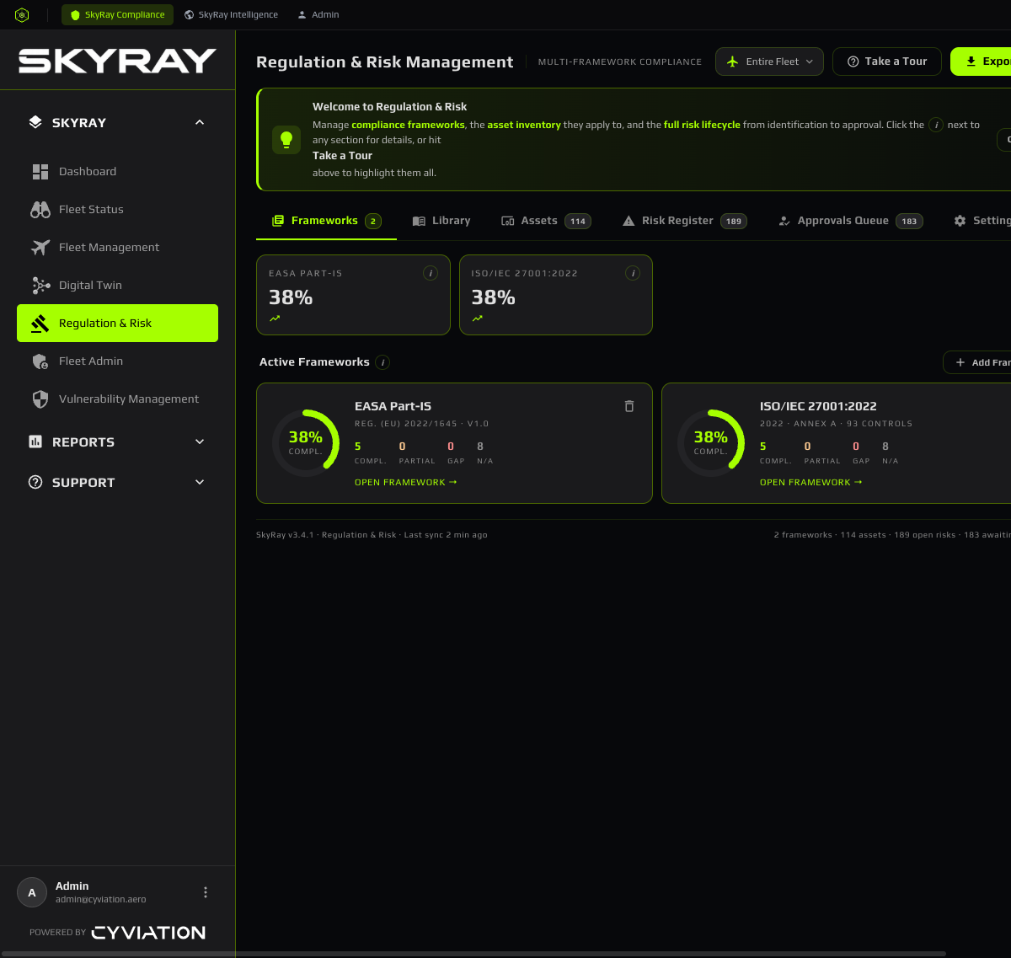
Task: Click the asset inventory highlighted link
Action: click(524, 125)
